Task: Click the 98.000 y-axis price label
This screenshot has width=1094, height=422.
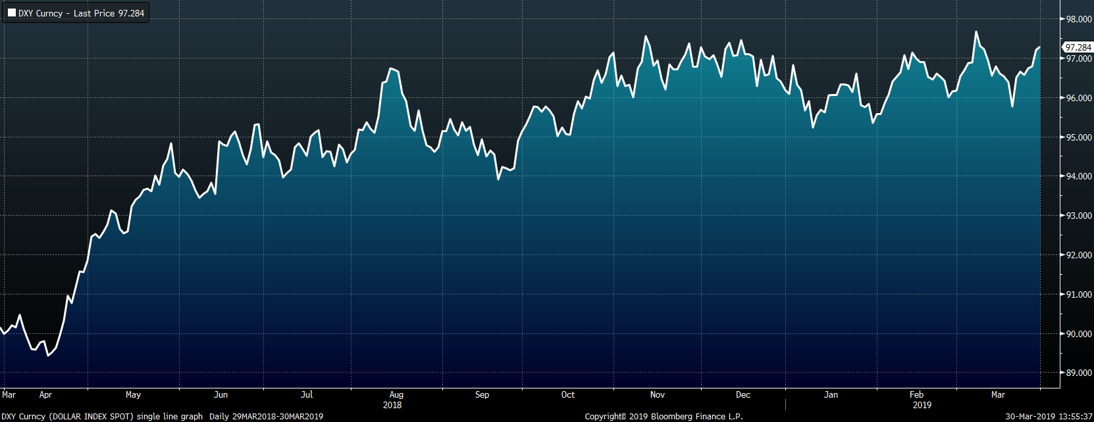Action: (x=1079, y=20)
